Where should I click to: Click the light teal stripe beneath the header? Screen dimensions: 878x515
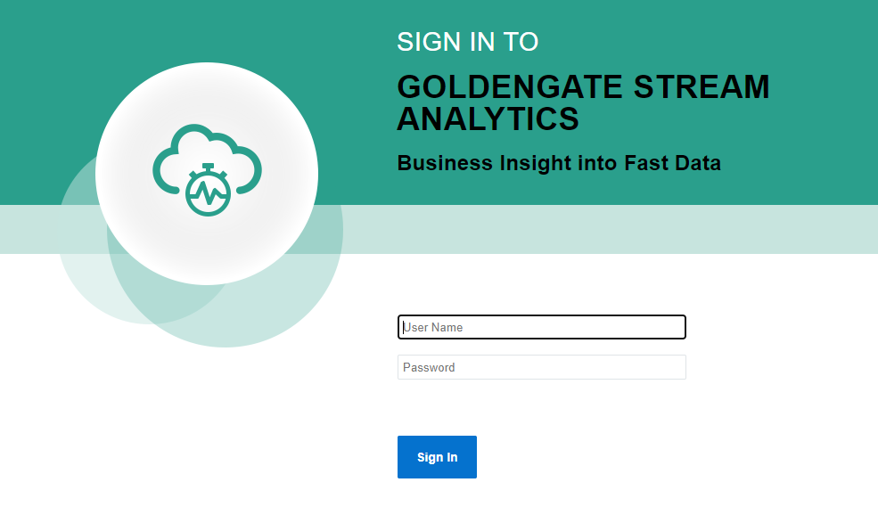click(624, 230)
